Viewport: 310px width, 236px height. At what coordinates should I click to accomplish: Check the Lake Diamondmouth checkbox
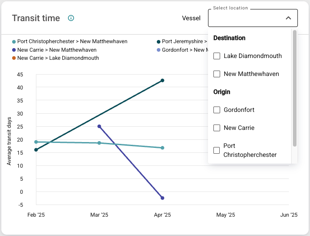point(217,56)
